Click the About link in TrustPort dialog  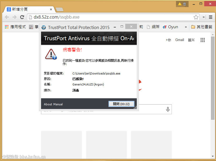point(48,104)
